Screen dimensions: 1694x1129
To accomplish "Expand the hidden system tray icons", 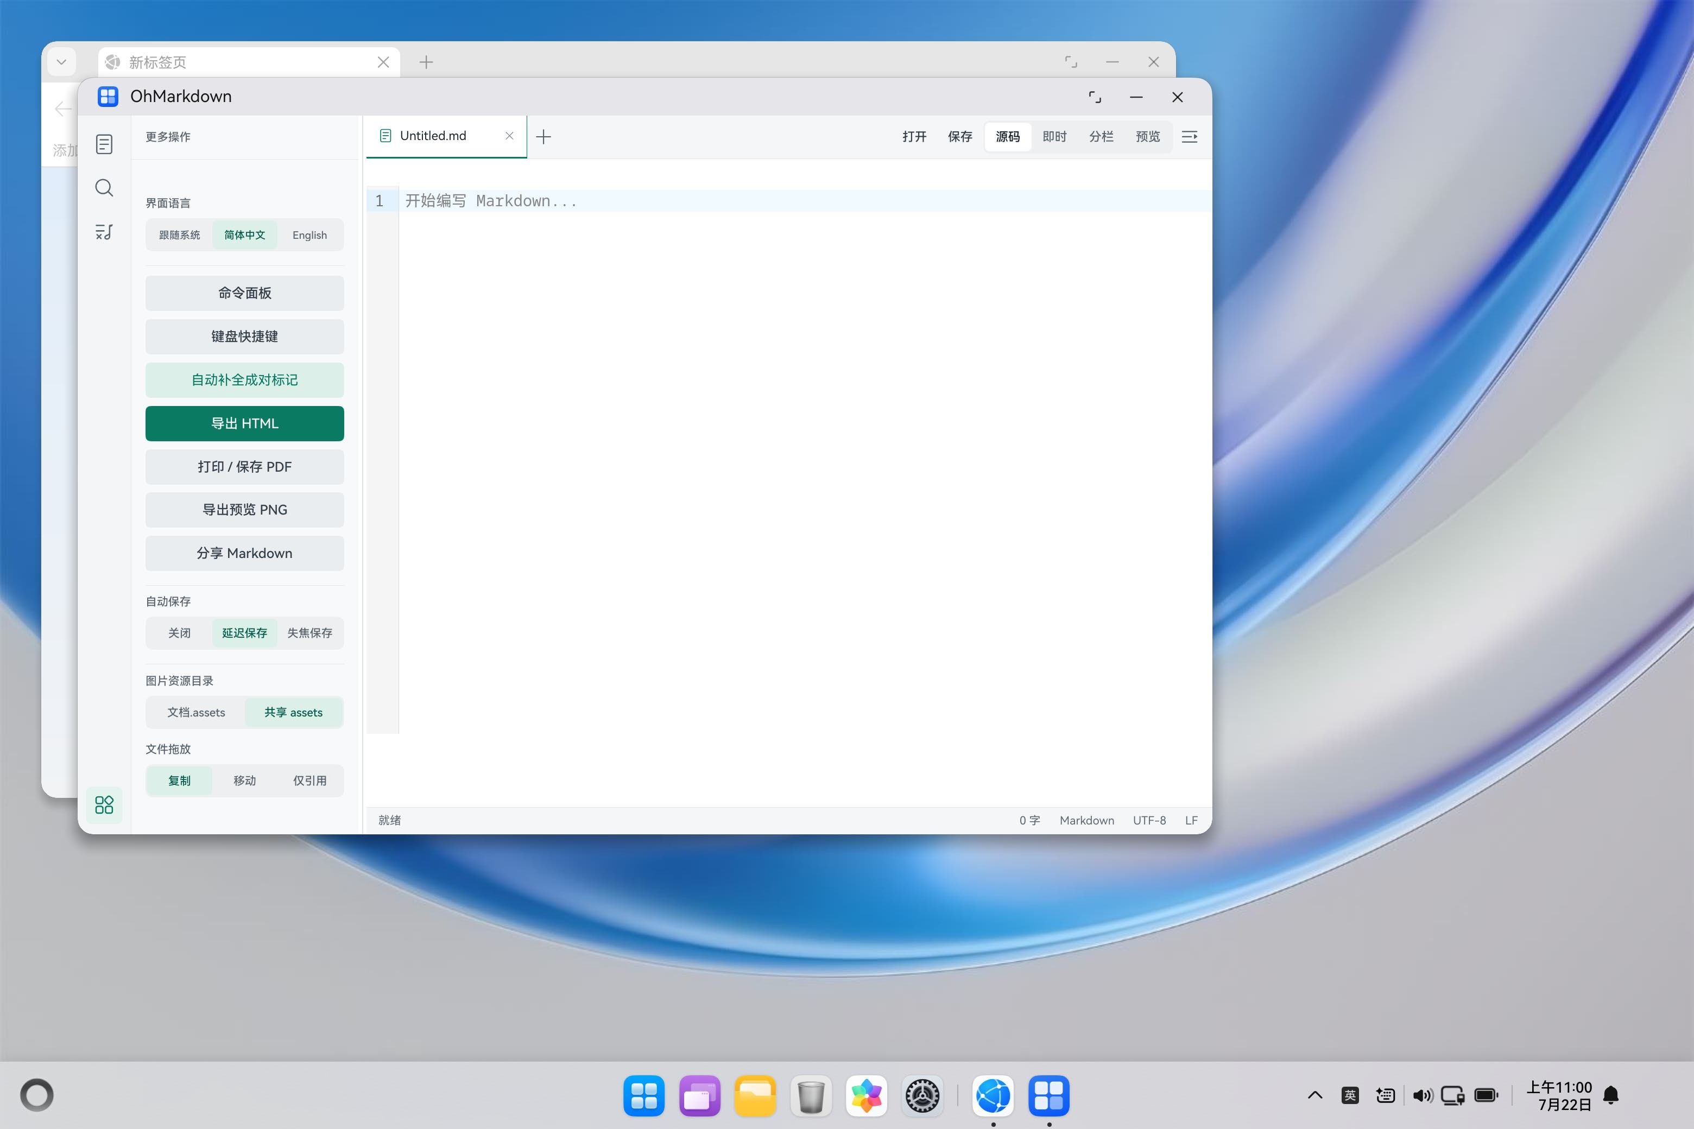I will (x=1314, y=1095).
